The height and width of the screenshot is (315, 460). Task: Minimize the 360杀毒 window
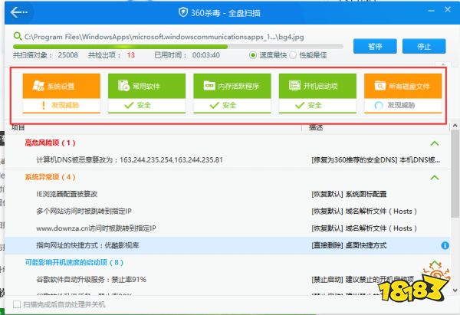431,11
